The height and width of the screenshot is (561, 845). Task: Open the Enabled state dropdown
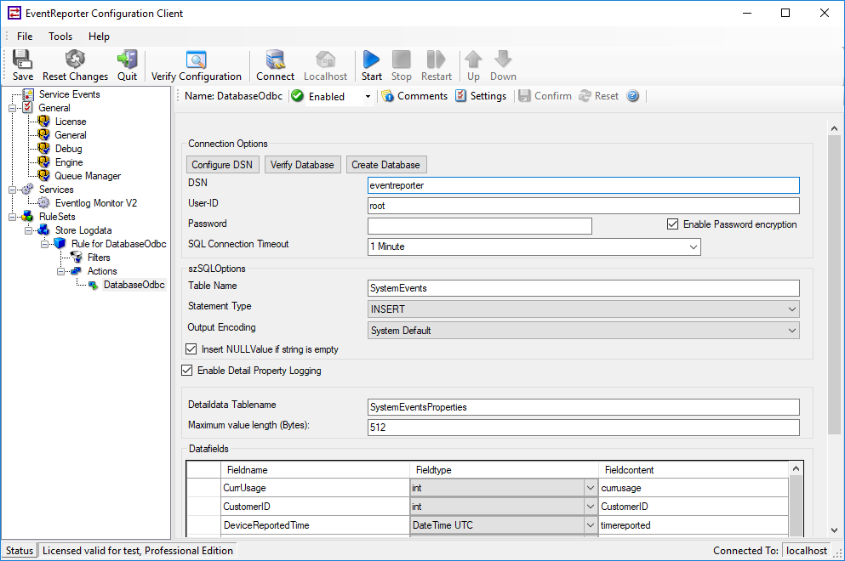coord(368,97)
